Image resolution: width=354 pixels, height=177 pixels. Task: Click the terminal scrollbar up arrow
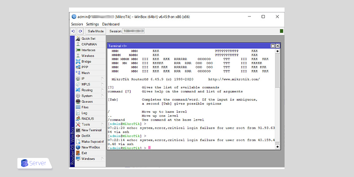coord(277,51)
